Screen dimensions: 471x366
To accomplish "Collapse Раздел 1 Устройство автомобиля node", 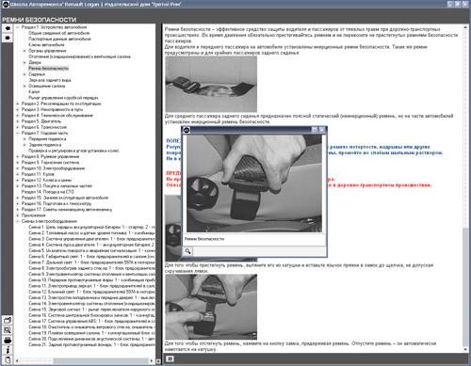I will coord(18,27).
